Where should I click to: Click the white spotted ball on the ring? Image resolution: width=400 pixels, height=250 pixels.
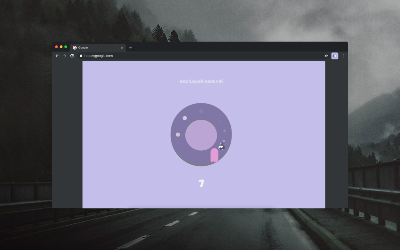point(222,147)
